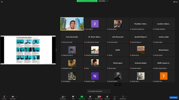Click the Unmute microphone icon
The width and height of the screenshot is (179, 100).
pos(4,97)
